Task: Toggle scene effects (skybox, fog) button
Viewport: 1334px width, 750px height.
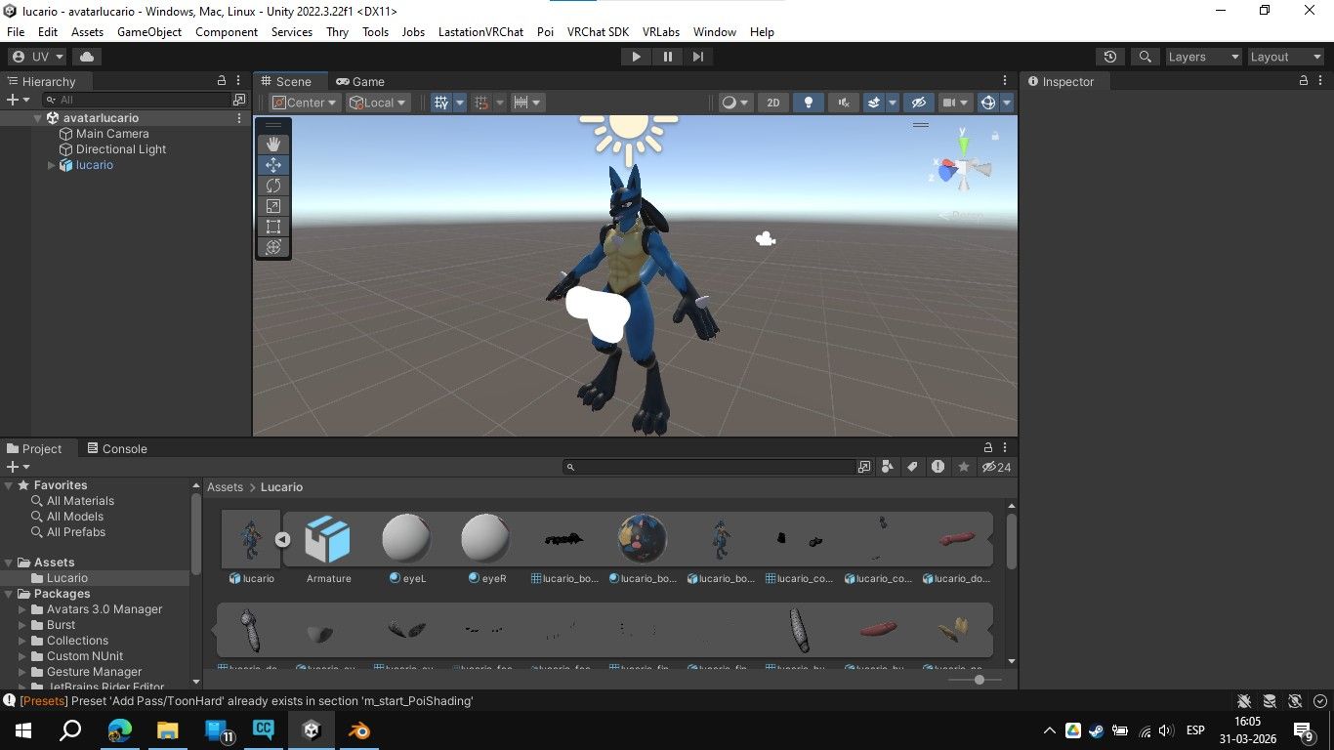Action: pyautogui.click(x=875, y=103)
